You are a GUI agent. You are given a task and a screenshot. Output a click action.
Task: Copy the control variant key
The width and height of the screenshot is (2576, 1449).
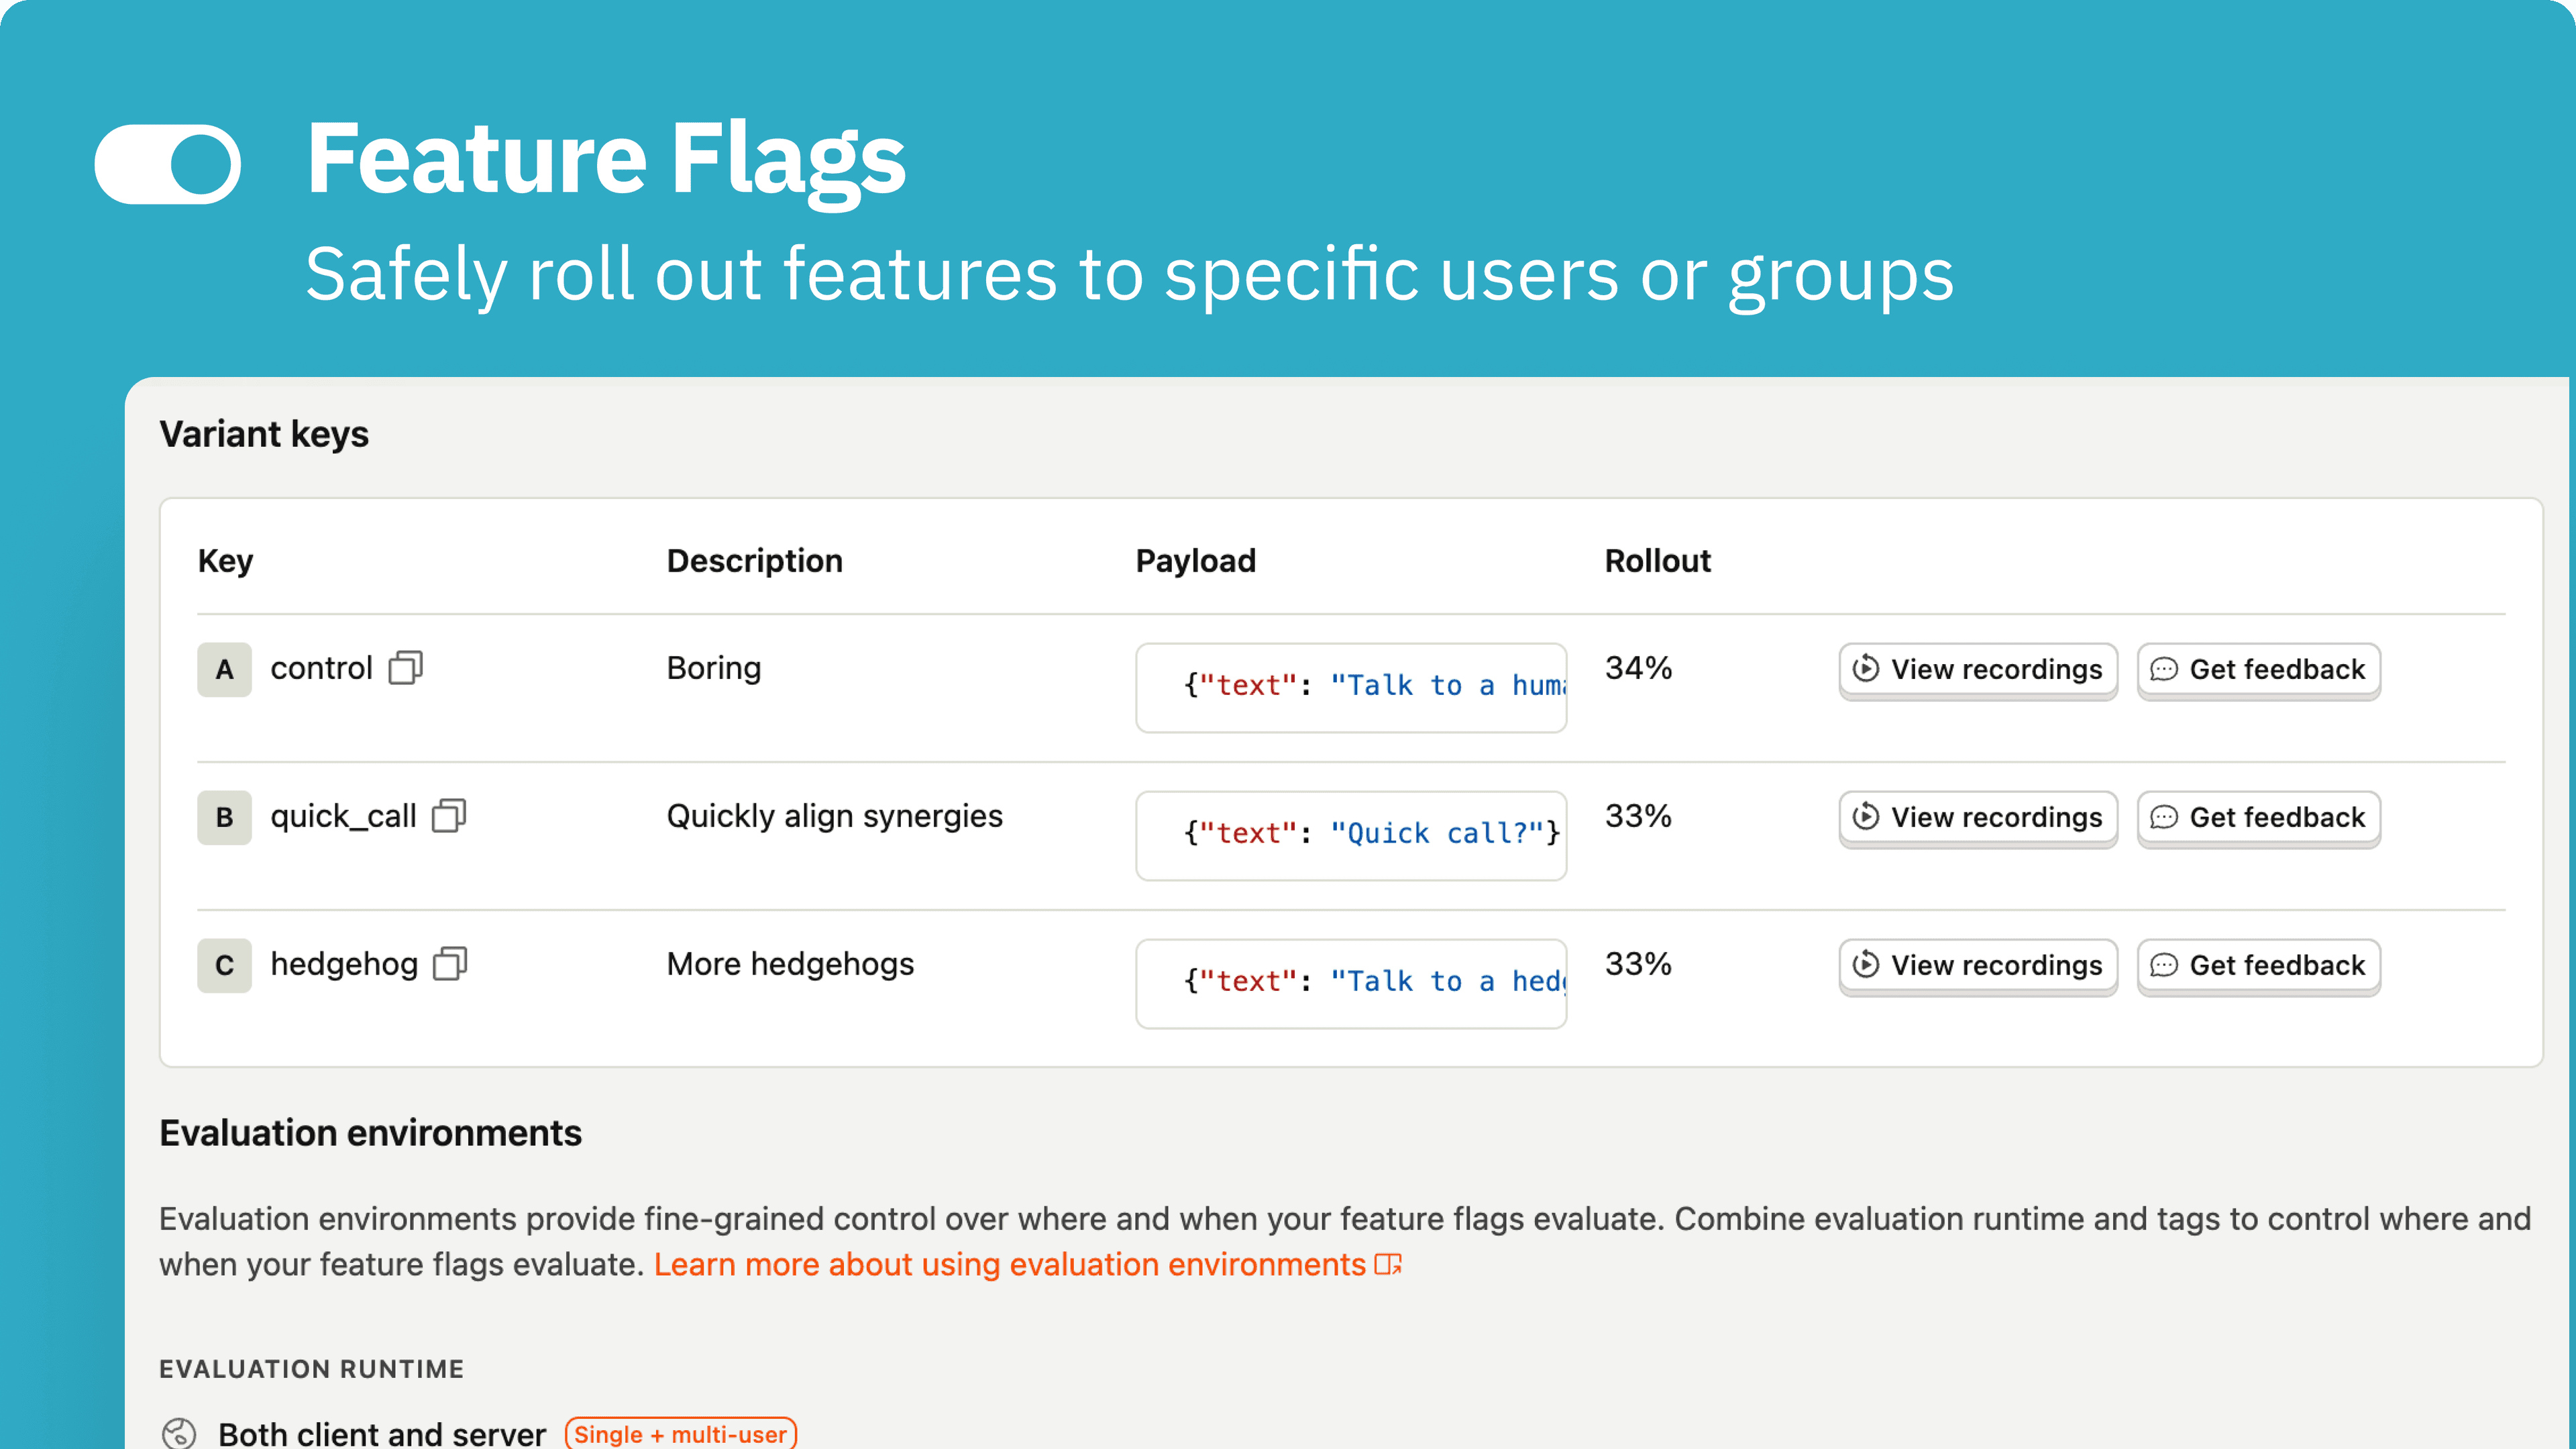coord(405,668)
